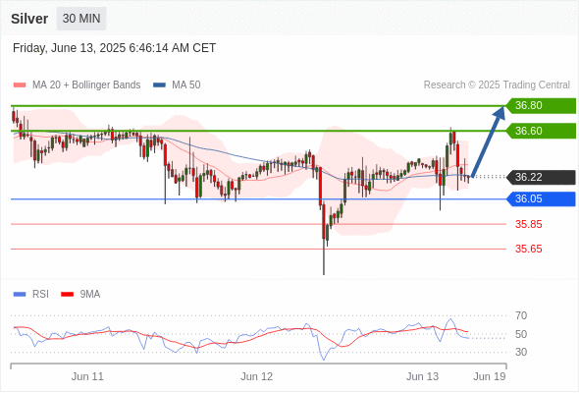Click the Research © 2025 Trading Central credit
Image resolution: width=579 pixels, height=393 pixels.
[497, 85]
